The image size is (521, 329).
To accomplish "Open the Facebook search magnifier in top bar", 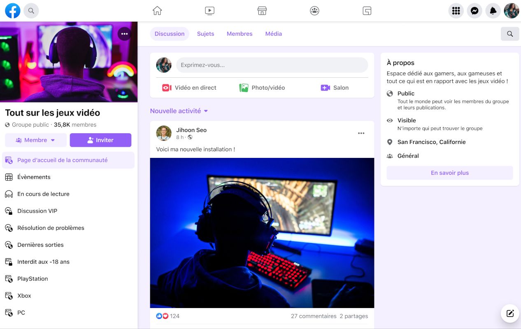I will point(31,11).
